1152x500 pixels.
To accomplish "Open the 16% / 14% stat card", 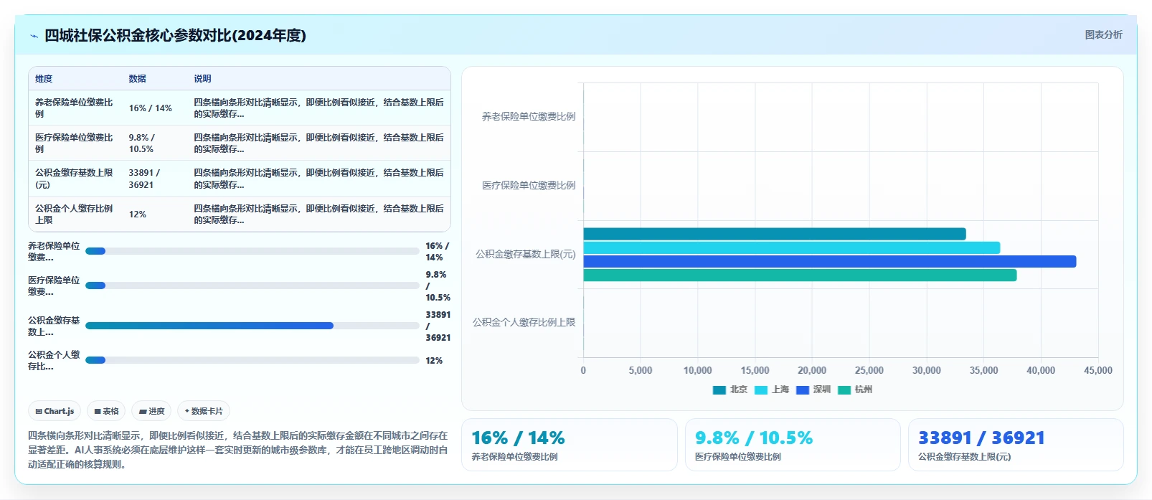I will [x=570, y=445].
